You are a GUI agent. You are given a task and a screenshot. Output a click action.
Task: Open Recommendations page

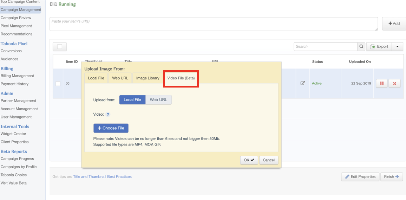[x=17, y=34]
